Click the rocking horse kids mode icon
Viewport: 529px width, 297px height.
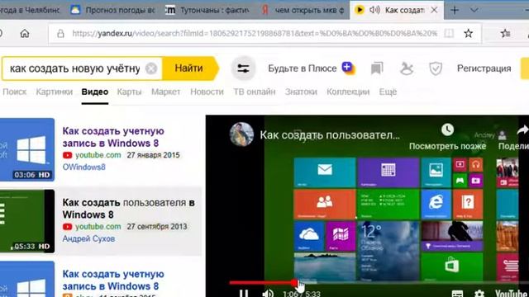(407, 68)
